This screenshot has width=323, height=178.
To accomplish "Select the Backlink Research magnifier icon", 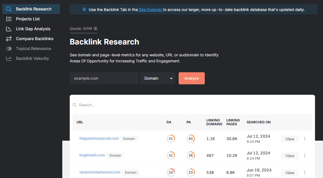I will [9, 9].
